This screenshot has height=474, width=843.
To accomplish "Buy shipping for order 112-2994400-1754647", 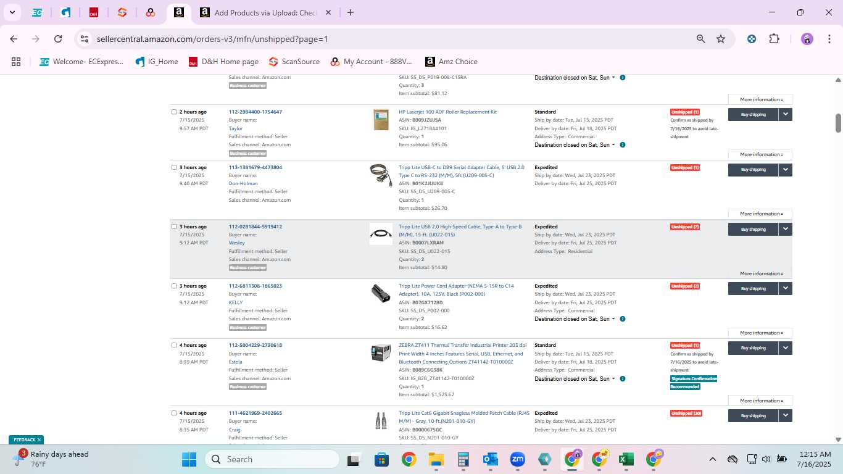I will pyautogui.click(x=753, y=114).
